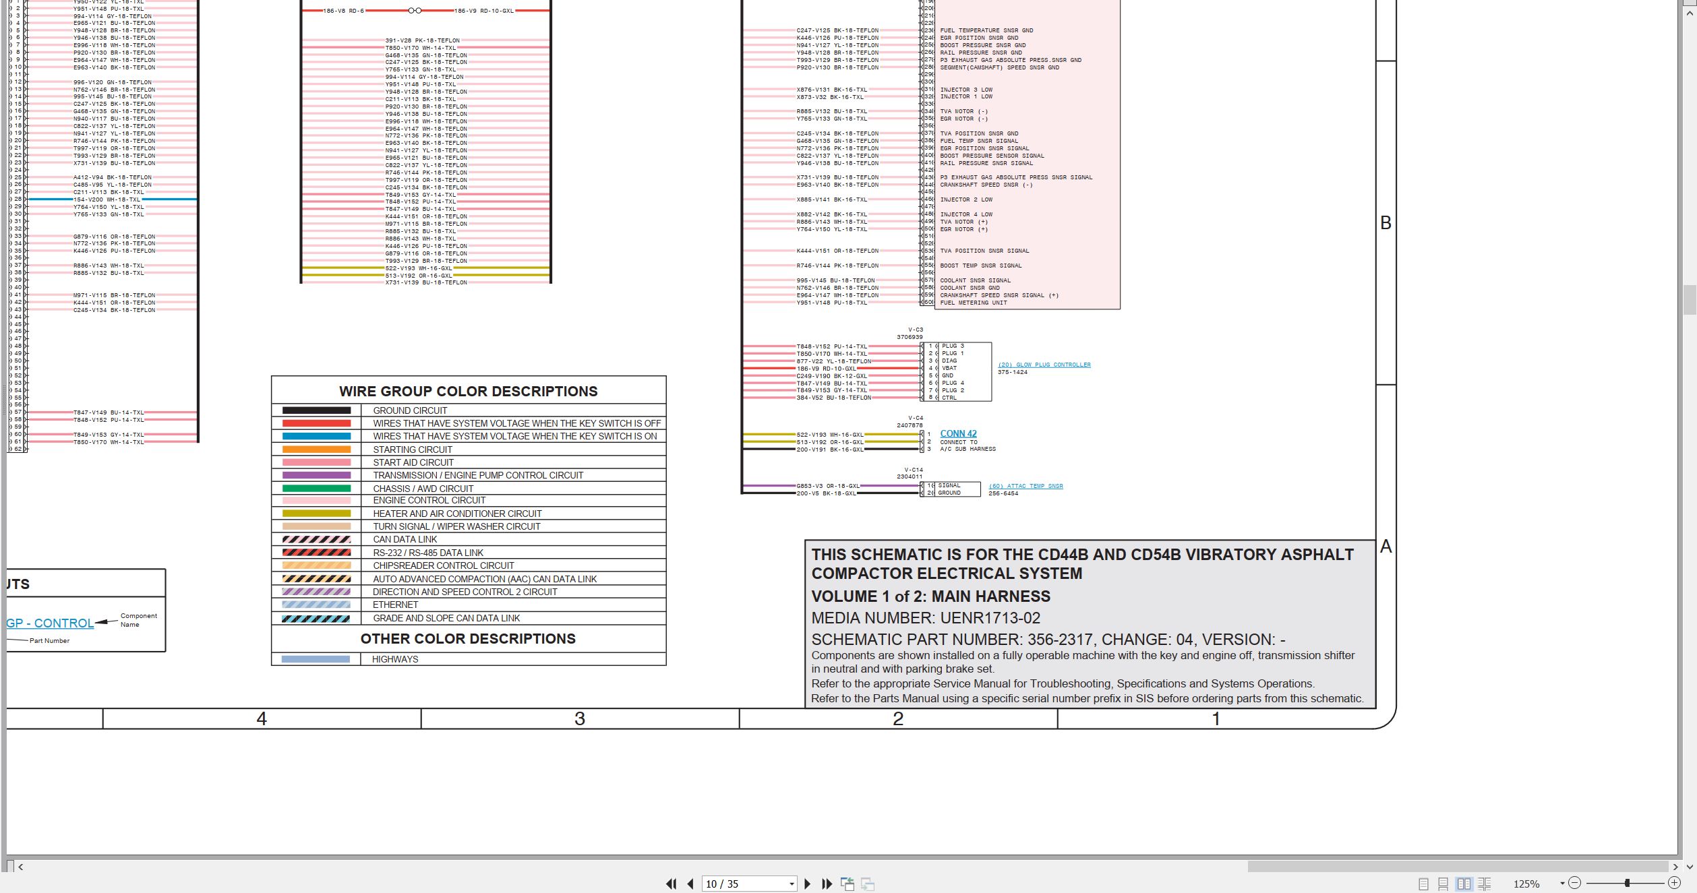
Task: Click the greyed-out next view icon
Action: click(868, 884)
